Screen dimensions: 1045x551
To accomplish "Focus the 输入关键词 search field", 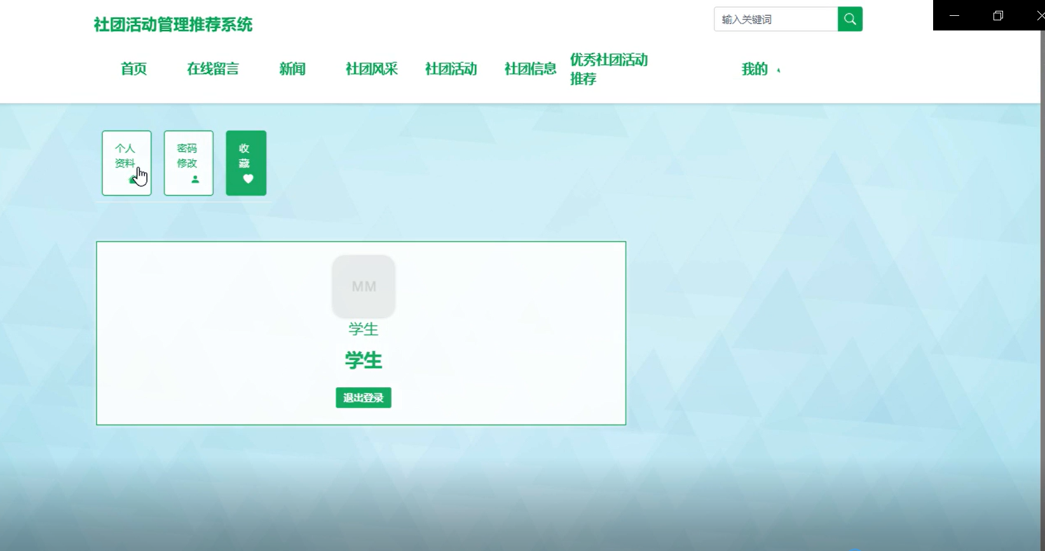I will click(x=775, y=19).
